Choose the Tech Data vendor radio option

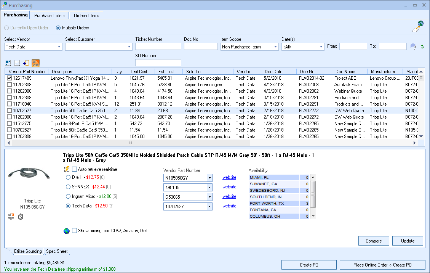coord(68,206)
